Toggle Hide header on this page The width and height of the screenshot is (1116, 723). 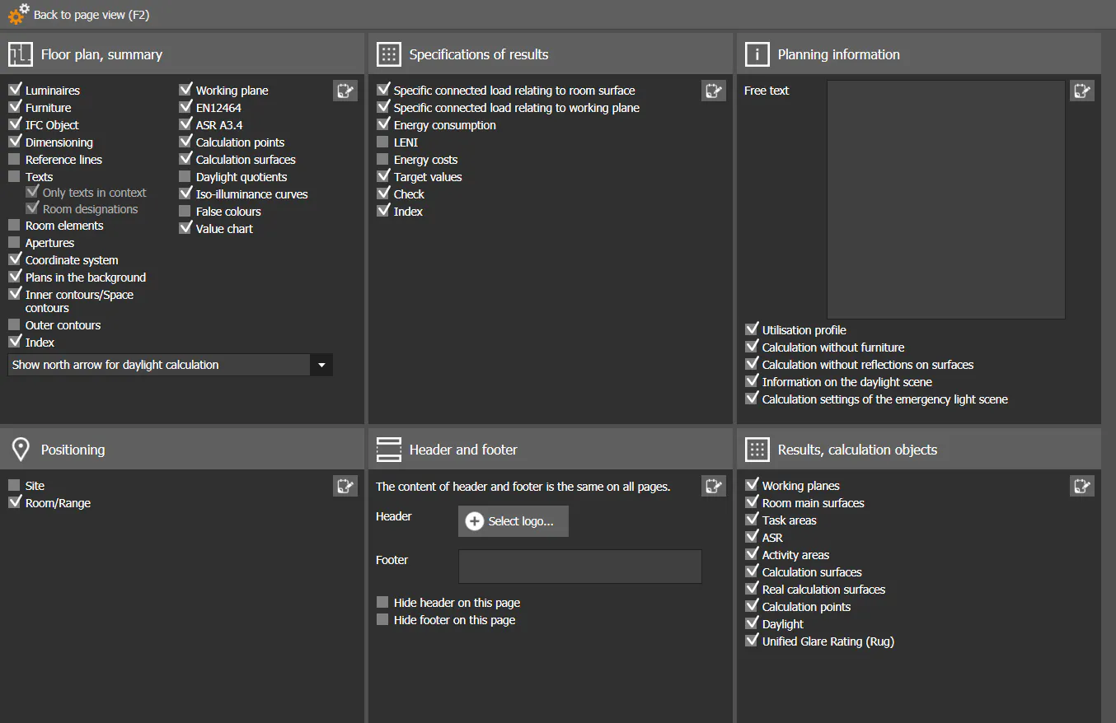point(382,603)
